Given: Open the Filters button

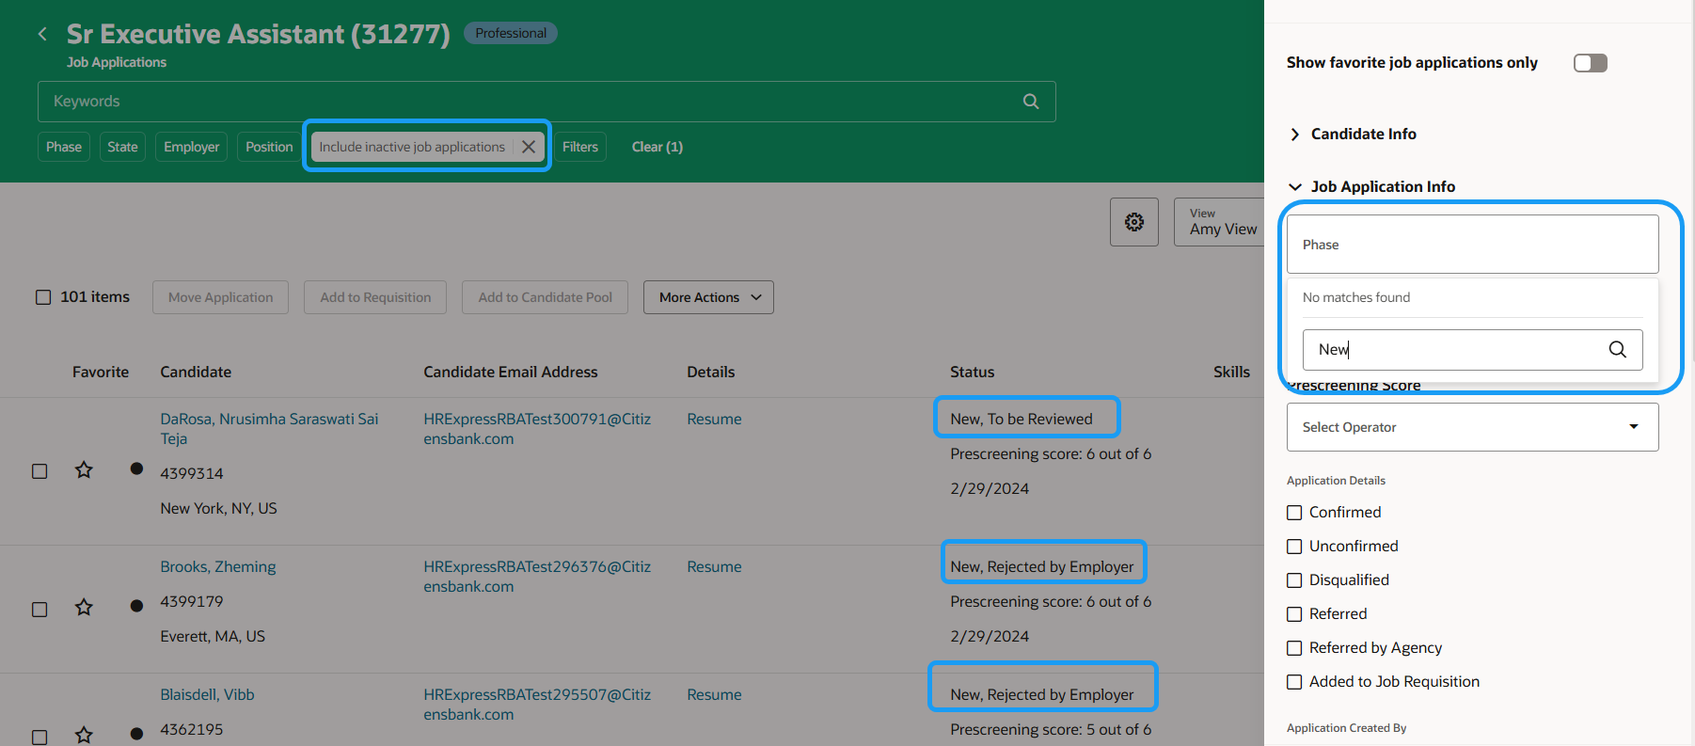Looking at the screenshot, I should (x=580, y=147).
